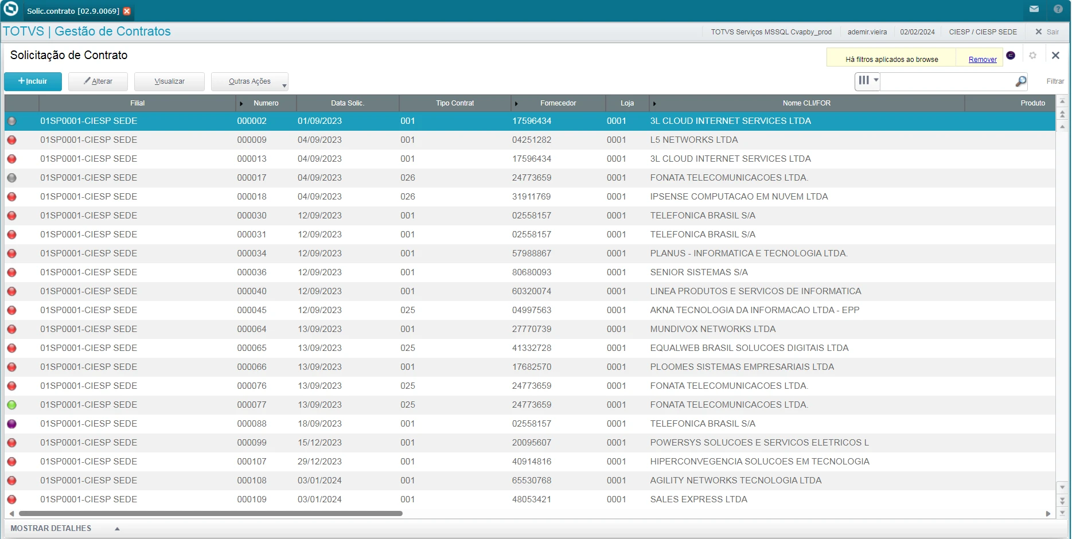Click the horizontal scrollbar below the table
This screenshot has width=1072, height=539.
[x=210, y=514]
